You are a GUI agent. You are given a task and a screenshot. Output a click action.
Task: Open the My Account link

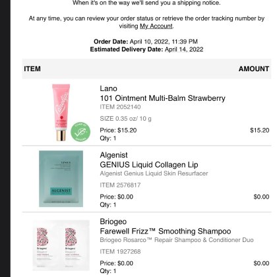coord(156,26)
